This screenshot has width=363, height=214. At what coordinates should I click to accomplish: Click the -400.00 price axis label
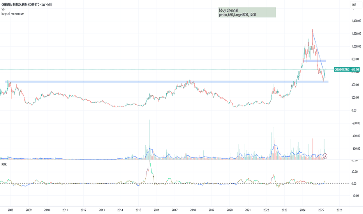pyautogui.click(x=355, y=136)
